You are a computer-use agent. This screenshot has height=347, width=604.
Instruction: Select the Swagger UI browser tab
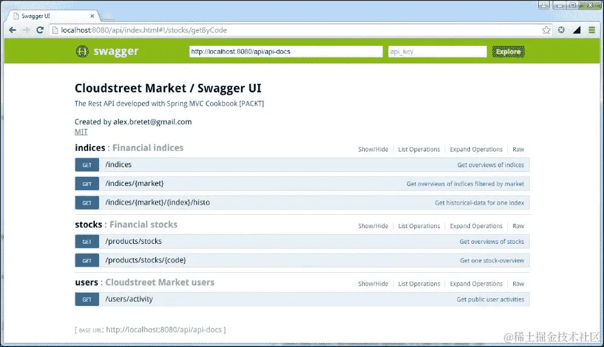[x=54, y=16]
